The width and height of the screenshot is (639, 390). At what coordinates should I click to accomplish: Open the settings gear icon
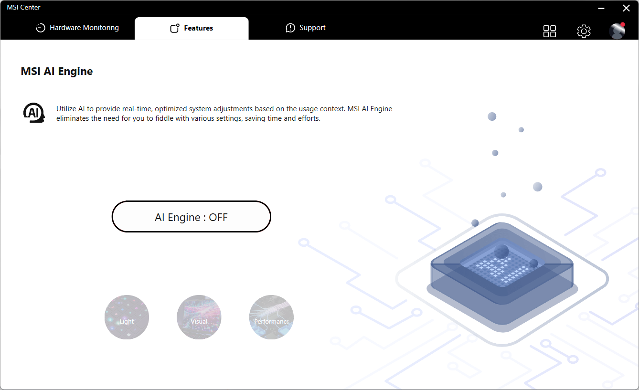click(x=584, y=31)
